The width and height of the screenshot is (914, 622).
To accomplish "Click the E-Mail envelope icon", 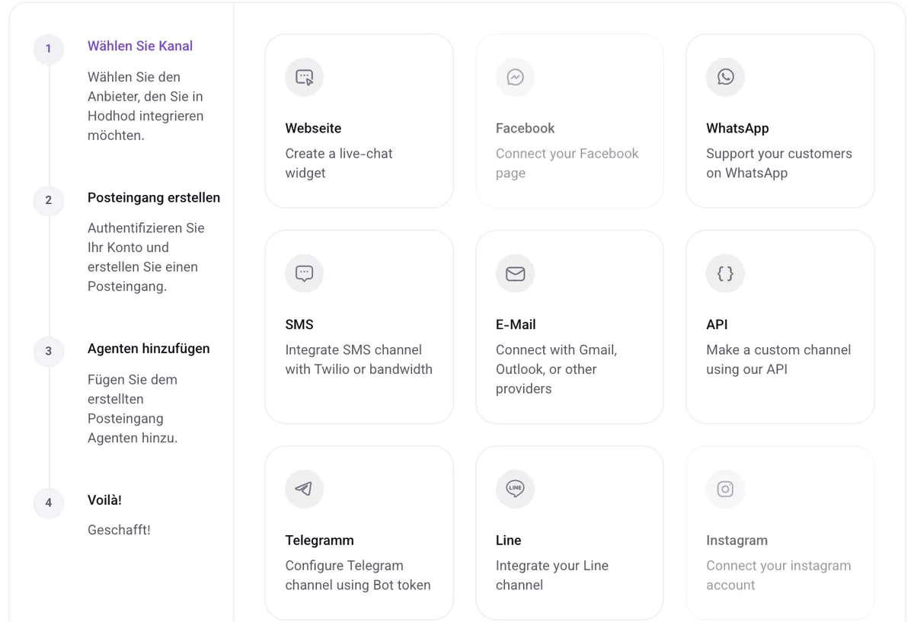I will click(x=515, y=273).
